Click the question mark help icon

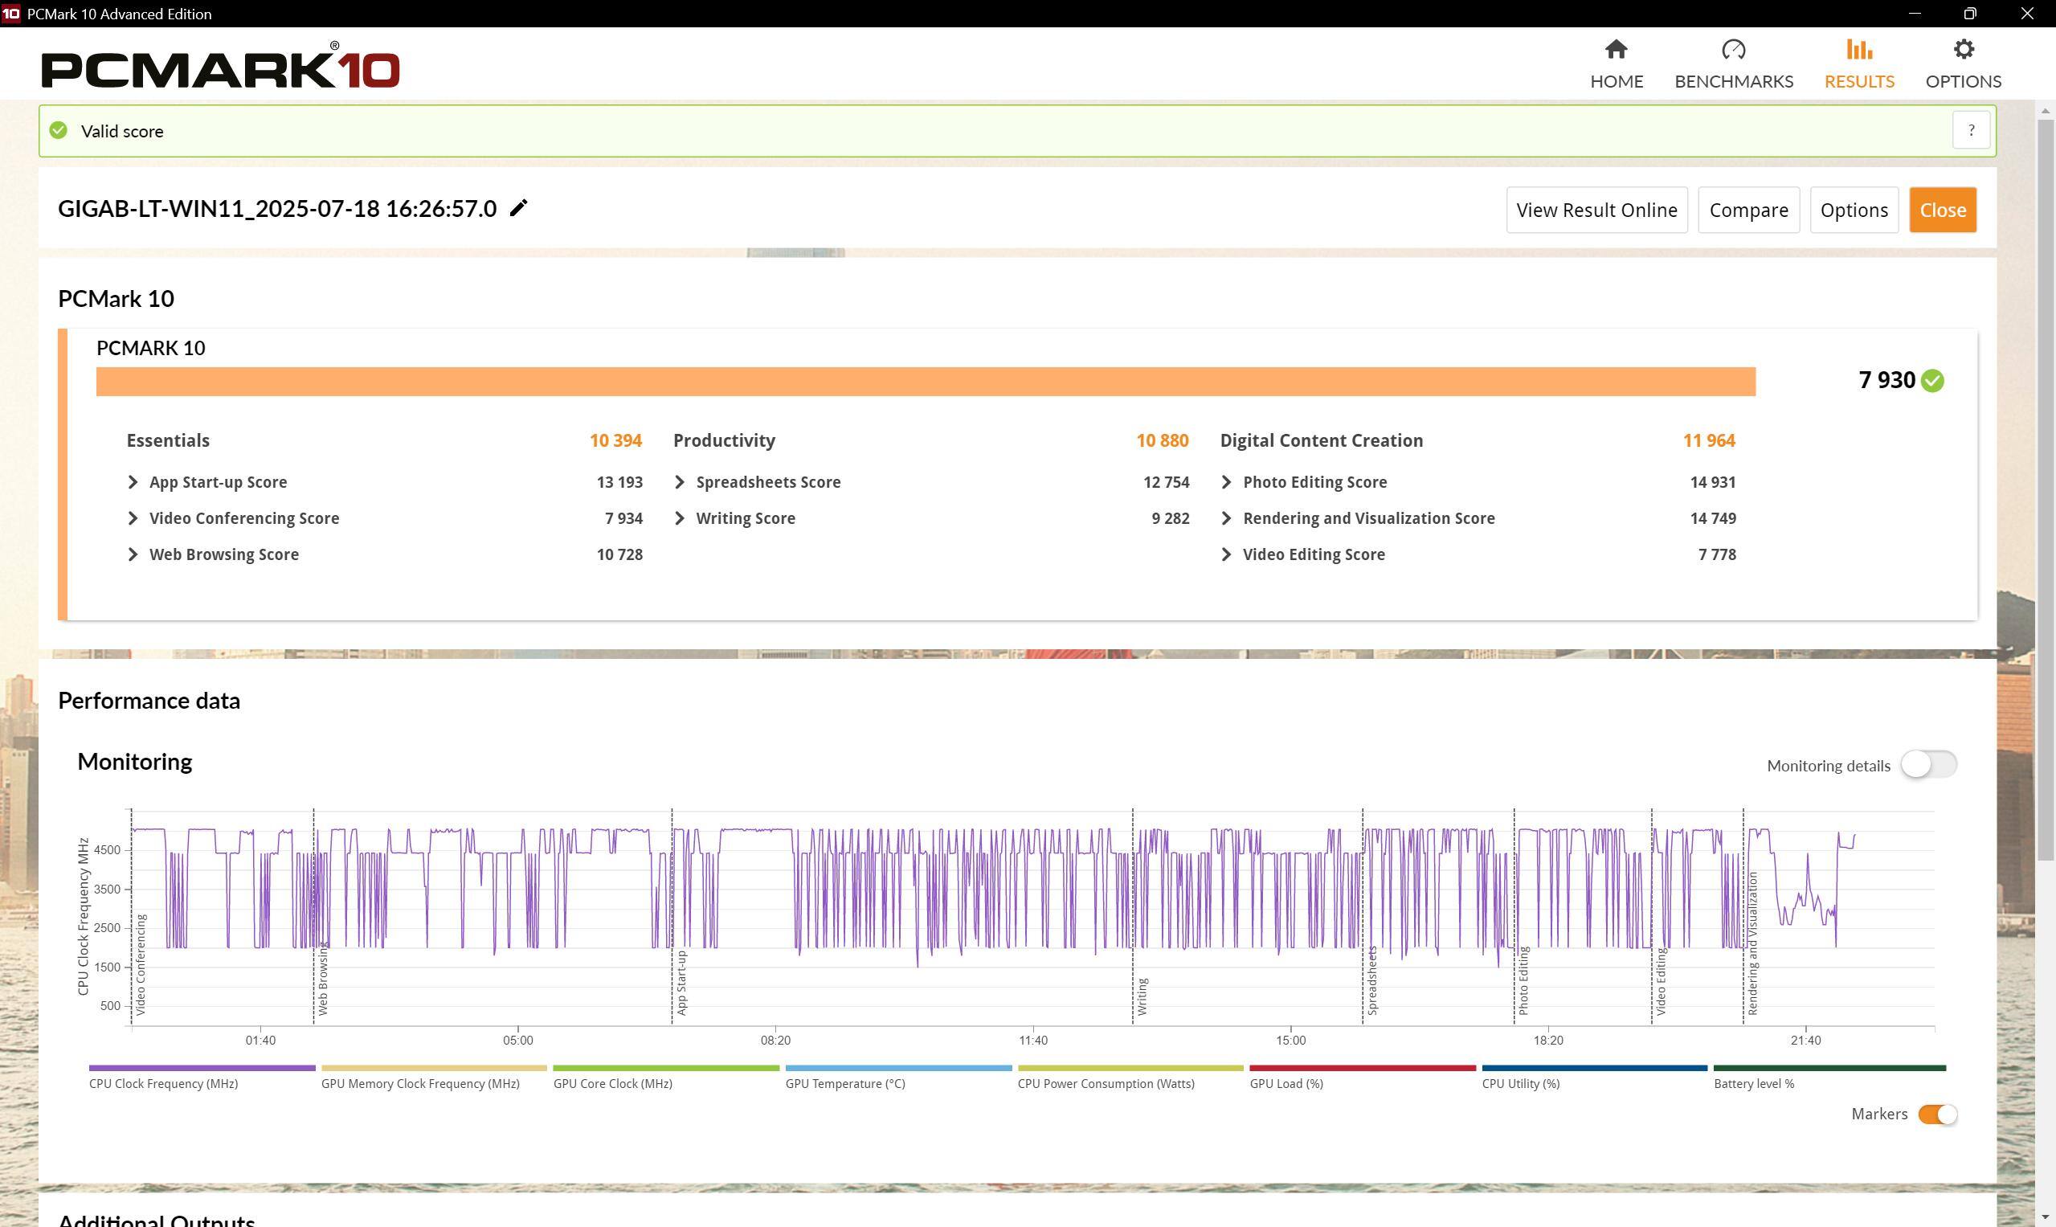click(1970, 131)
